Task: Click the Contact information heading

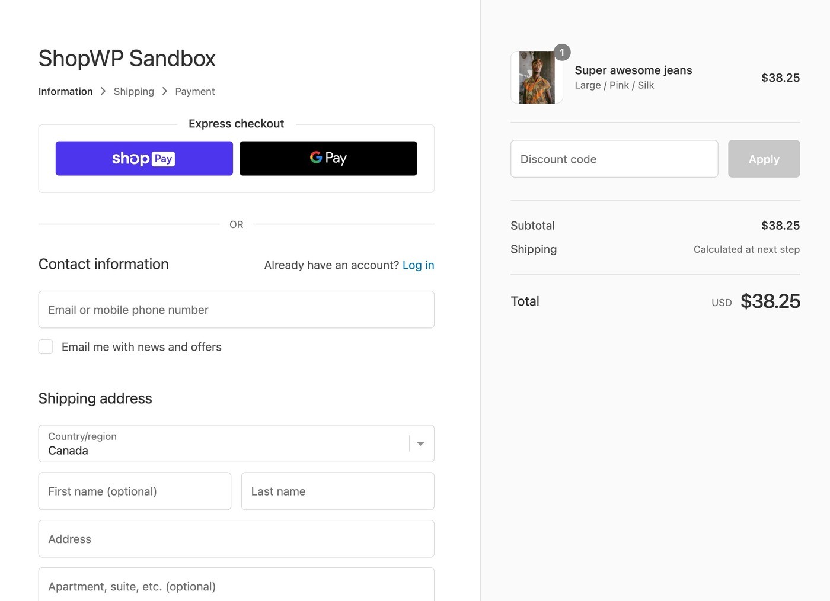Action: [104, 264]
